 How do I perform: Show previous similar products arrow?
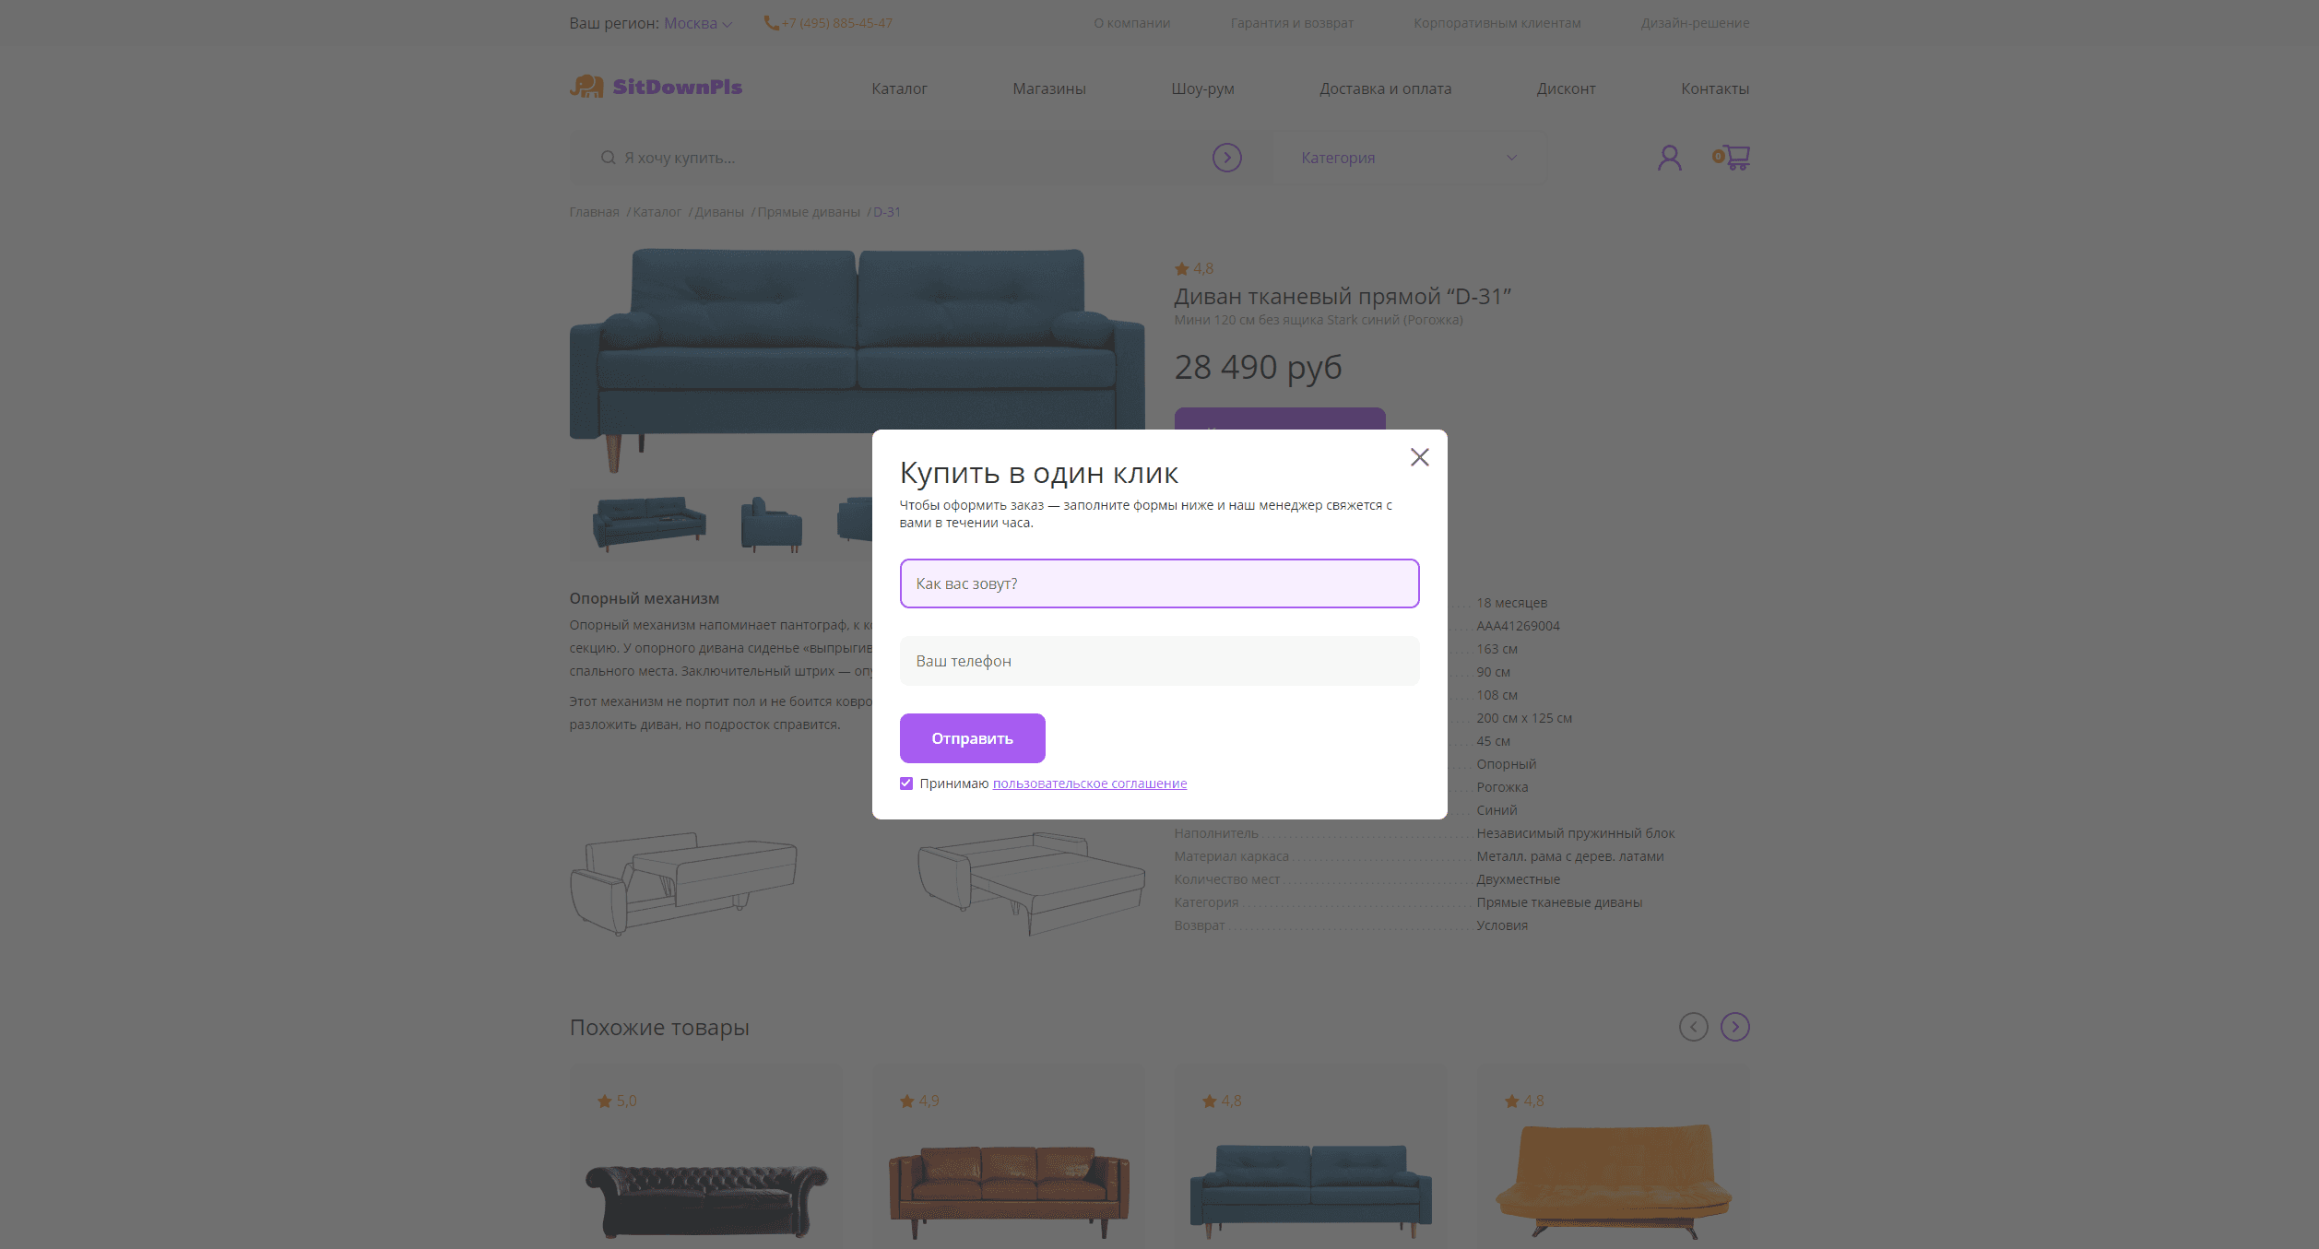pyautogui.click(x=1693, y=1027)
